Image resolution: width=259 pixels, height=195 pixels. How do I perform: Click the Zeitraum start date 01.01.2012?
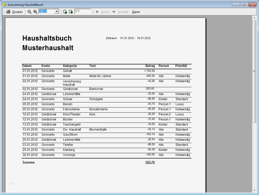(127, 38)
